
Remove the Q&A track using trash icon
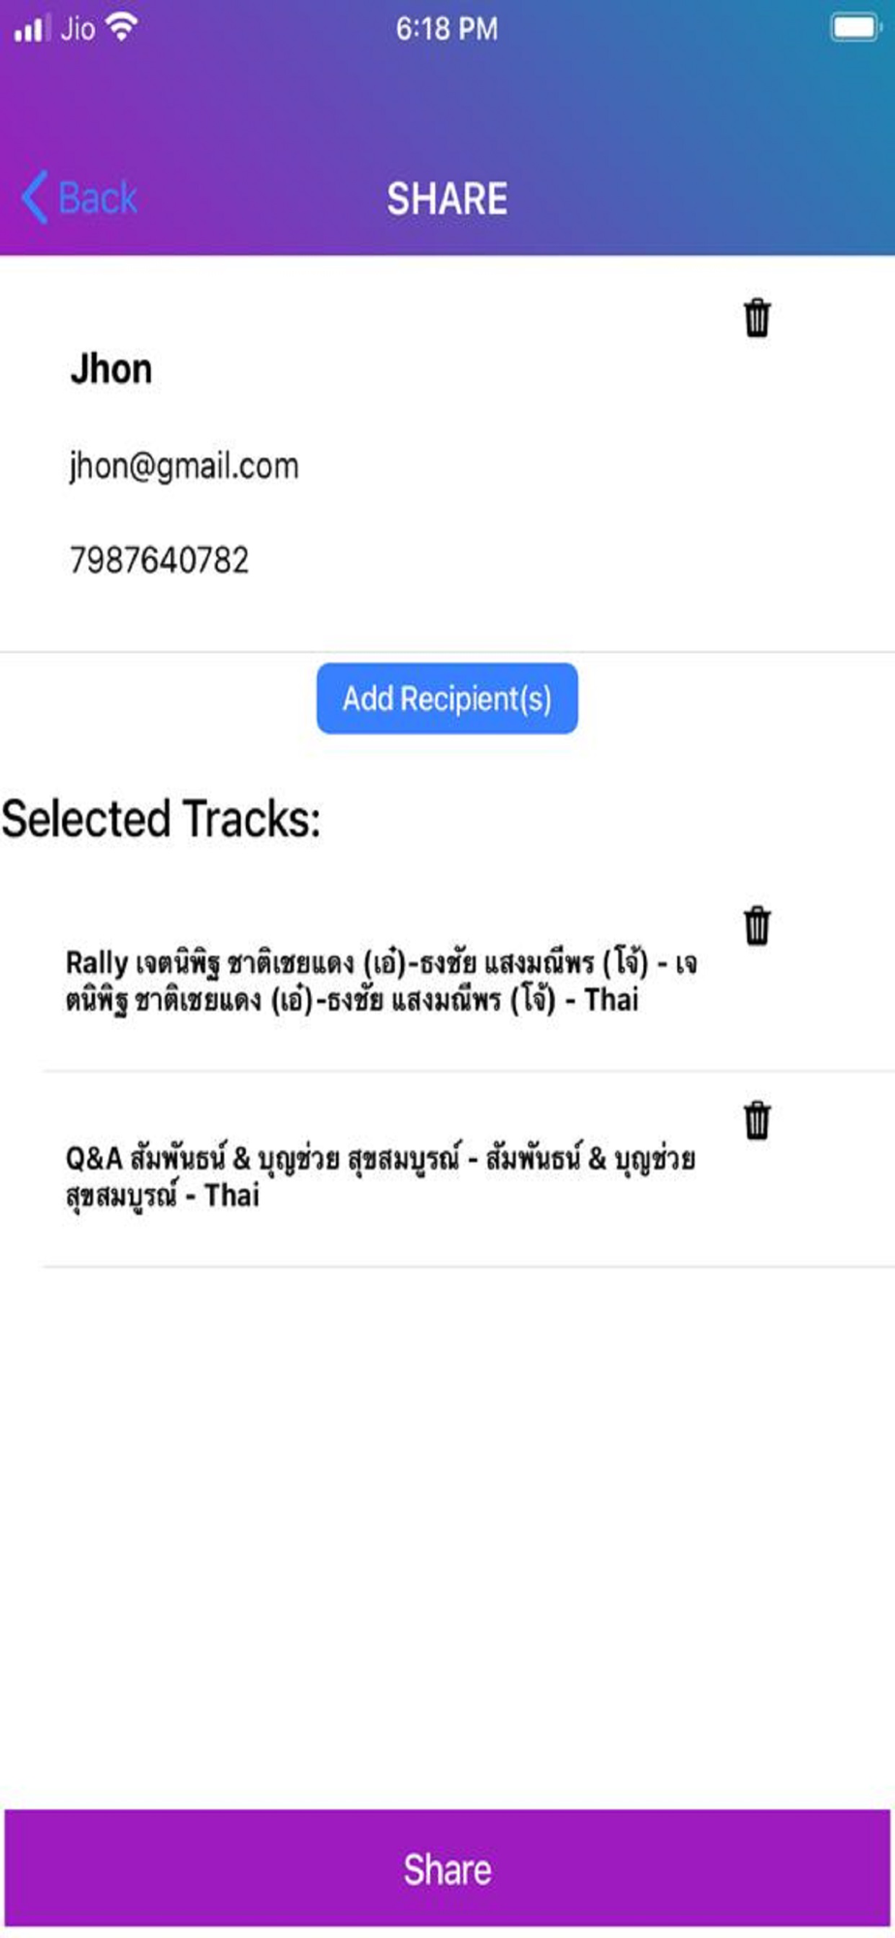tap(756, 1120)
